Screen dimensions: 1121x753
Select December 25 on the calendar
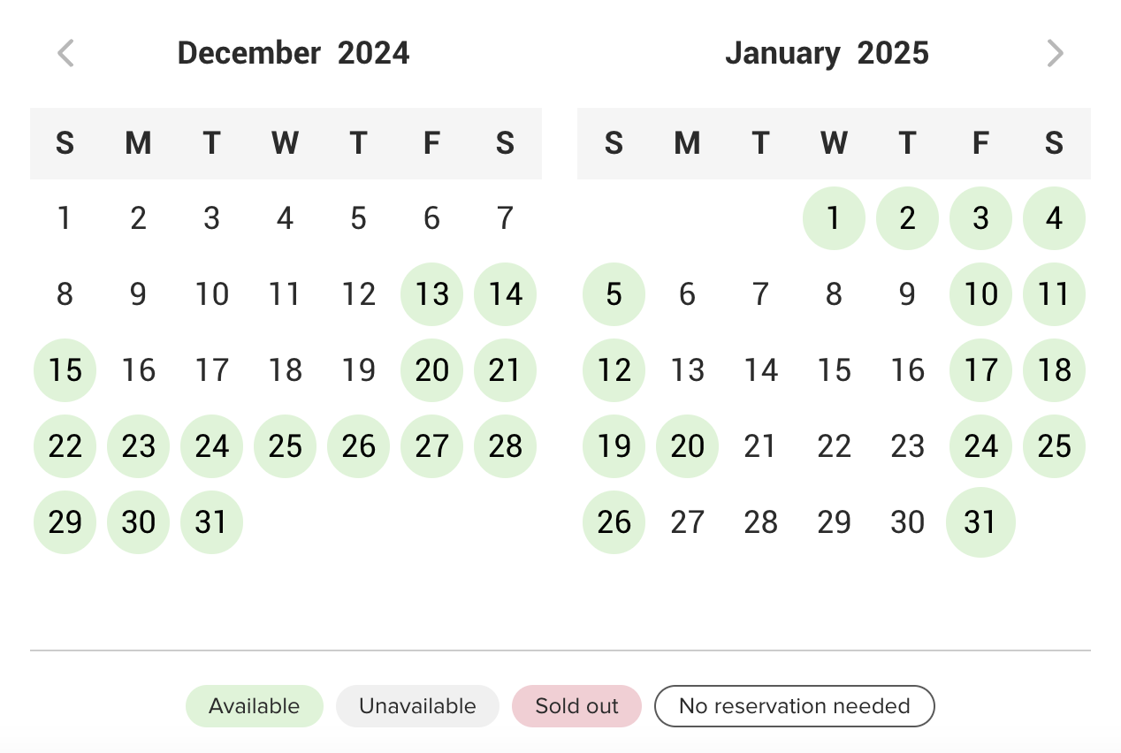click(285, 446)
